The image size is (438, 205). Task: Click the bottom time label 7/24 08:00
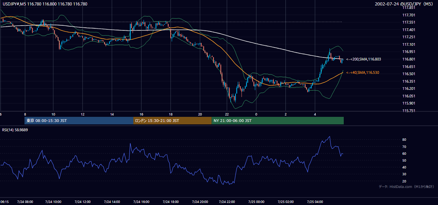click(24, 202)
